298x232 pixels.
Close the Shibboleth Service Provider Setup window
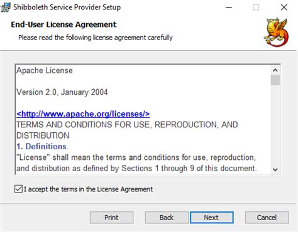coord(284,8)
